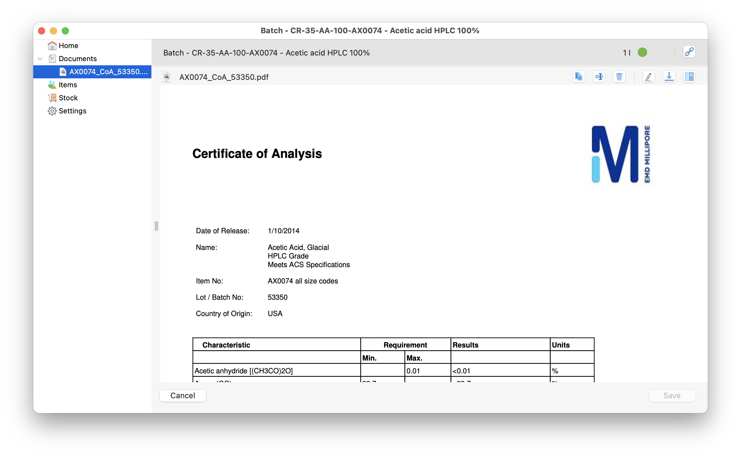Click the 'Item No:' label

point(210,281)
